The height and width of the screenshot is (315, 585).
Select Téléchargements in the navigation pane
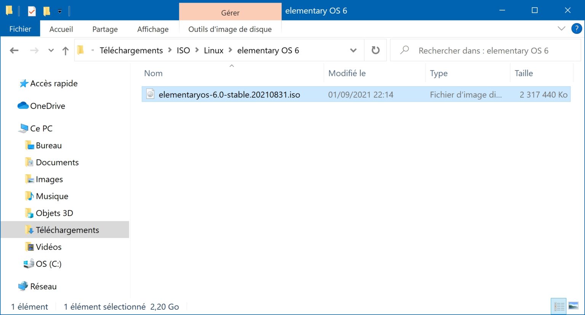pos(67,230)
